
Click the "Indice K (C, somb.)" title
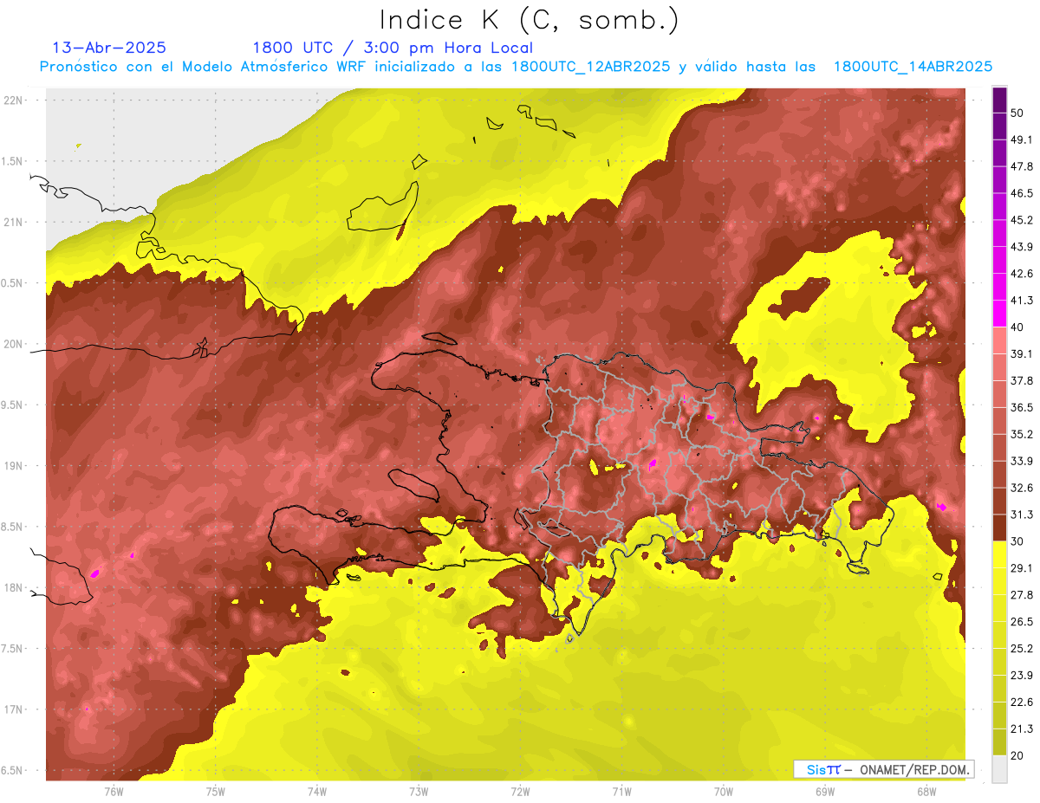click(x=528, y=20)
